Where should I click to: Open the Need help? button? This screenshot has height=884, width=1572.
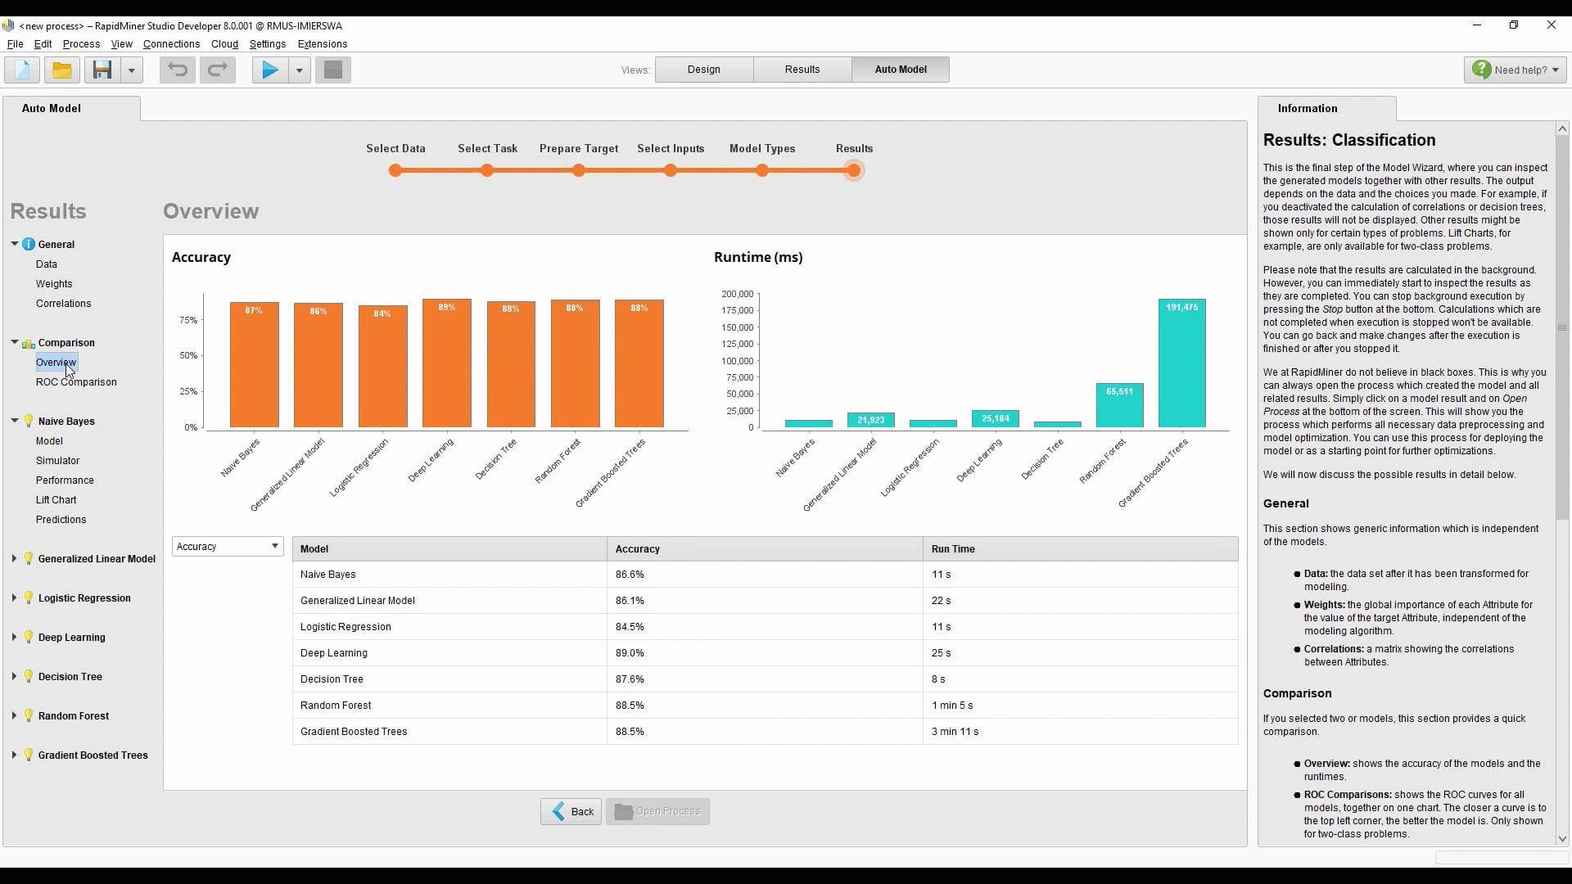tap(1515, 70)
